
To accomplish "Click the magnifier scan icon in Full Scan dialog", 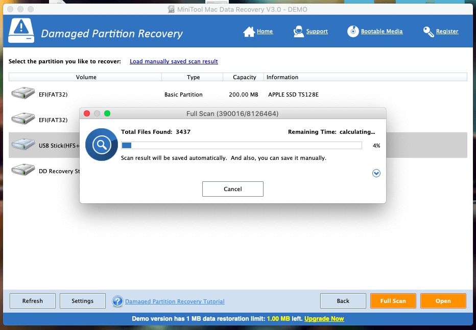I will pos(102,145).
